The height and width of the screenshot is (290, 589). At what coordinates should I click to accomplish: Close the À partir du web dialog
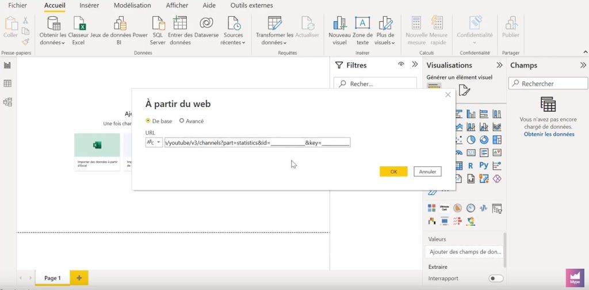point(448,95)
